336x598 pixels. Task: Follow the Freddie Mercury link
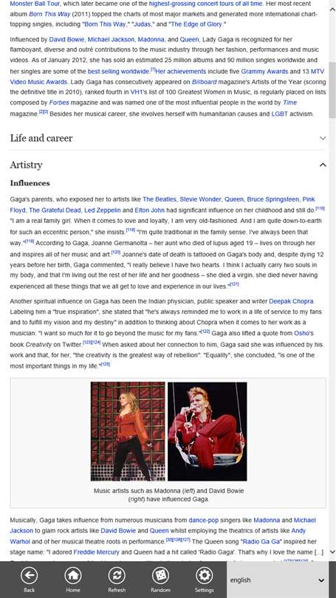tap(96, 552)
